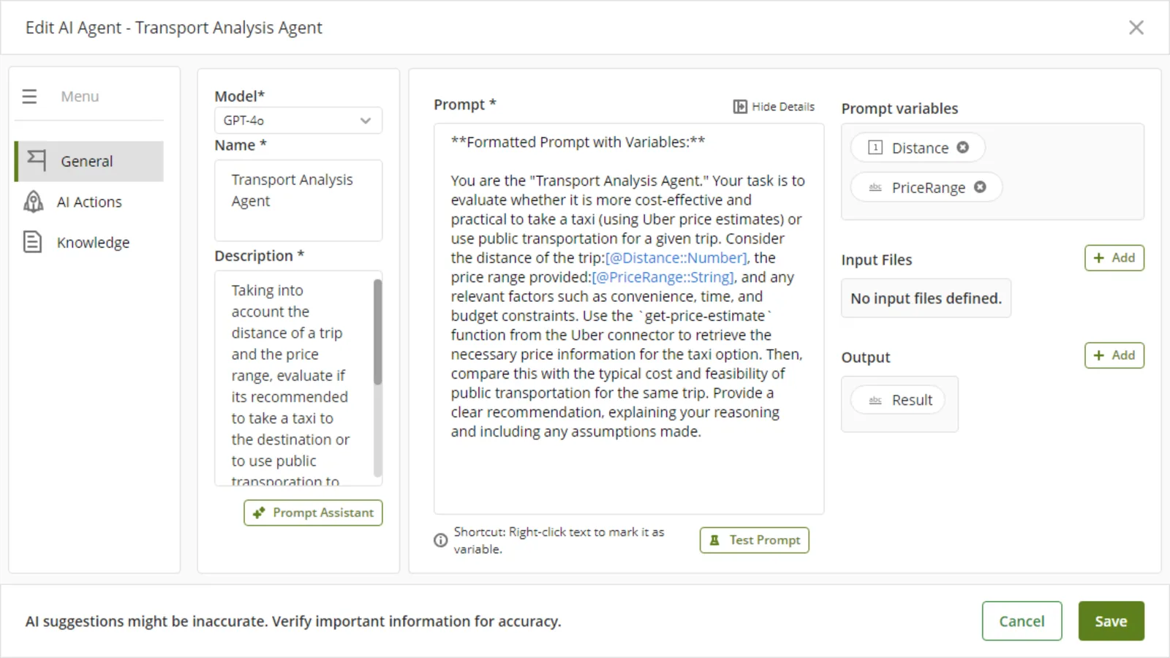Remove the PriceRange variable with its x icon
Image resolution: width=1170 pixels, height=658 pixels.
(980, 187)
